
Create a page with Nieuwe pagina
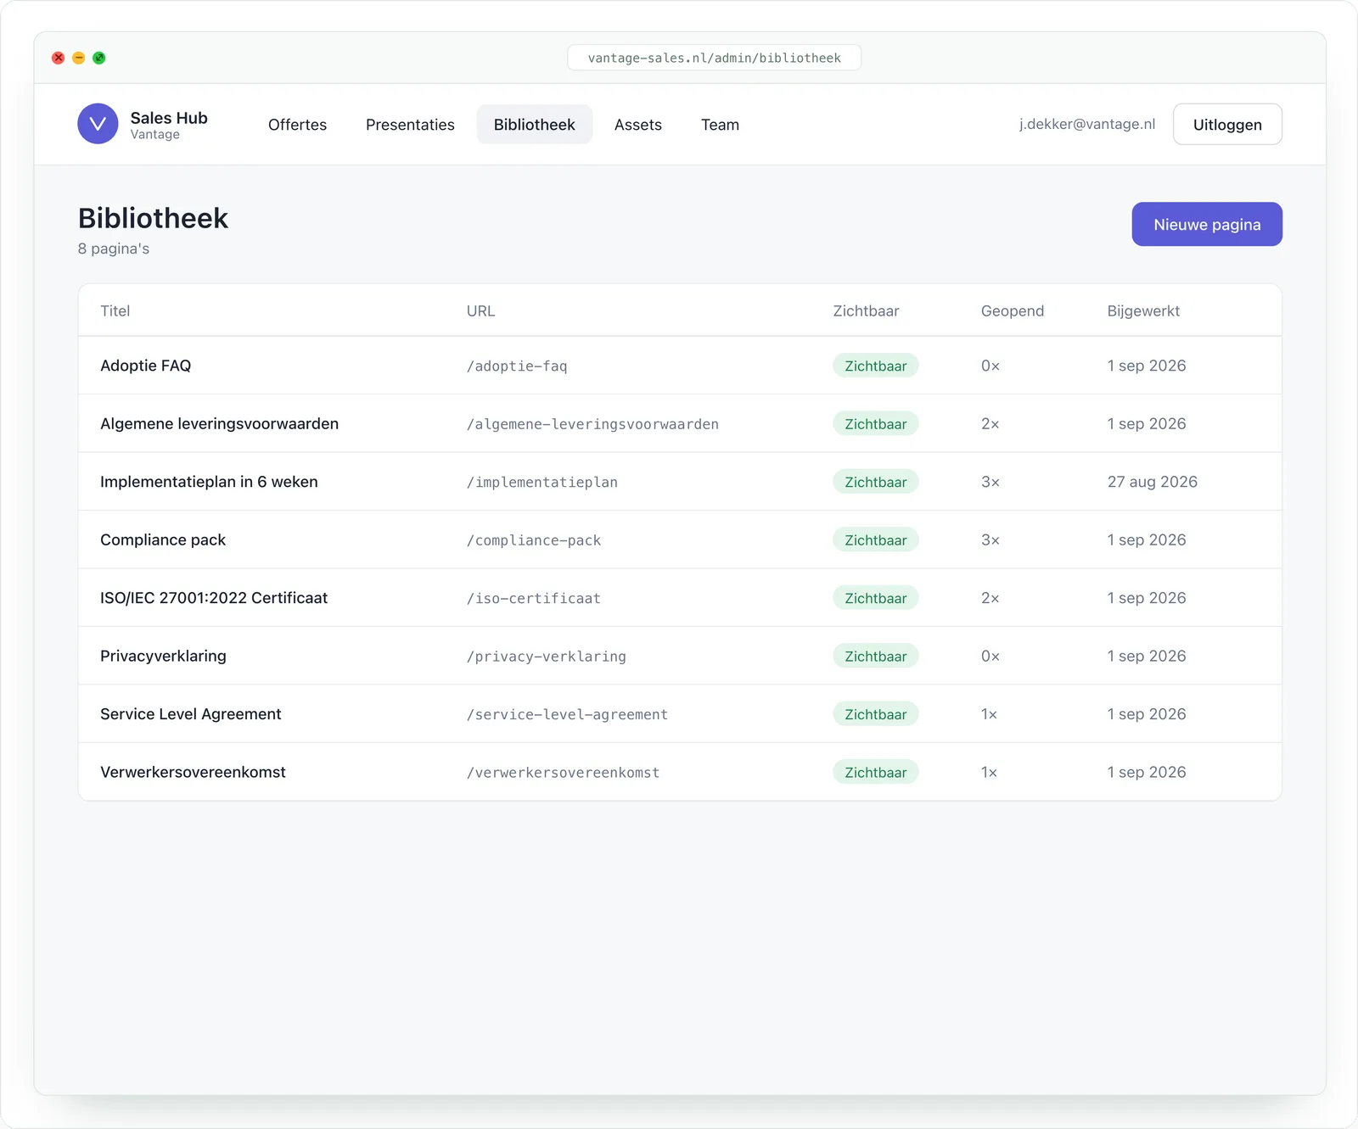pyautogui.click(x=1207, y=224)
